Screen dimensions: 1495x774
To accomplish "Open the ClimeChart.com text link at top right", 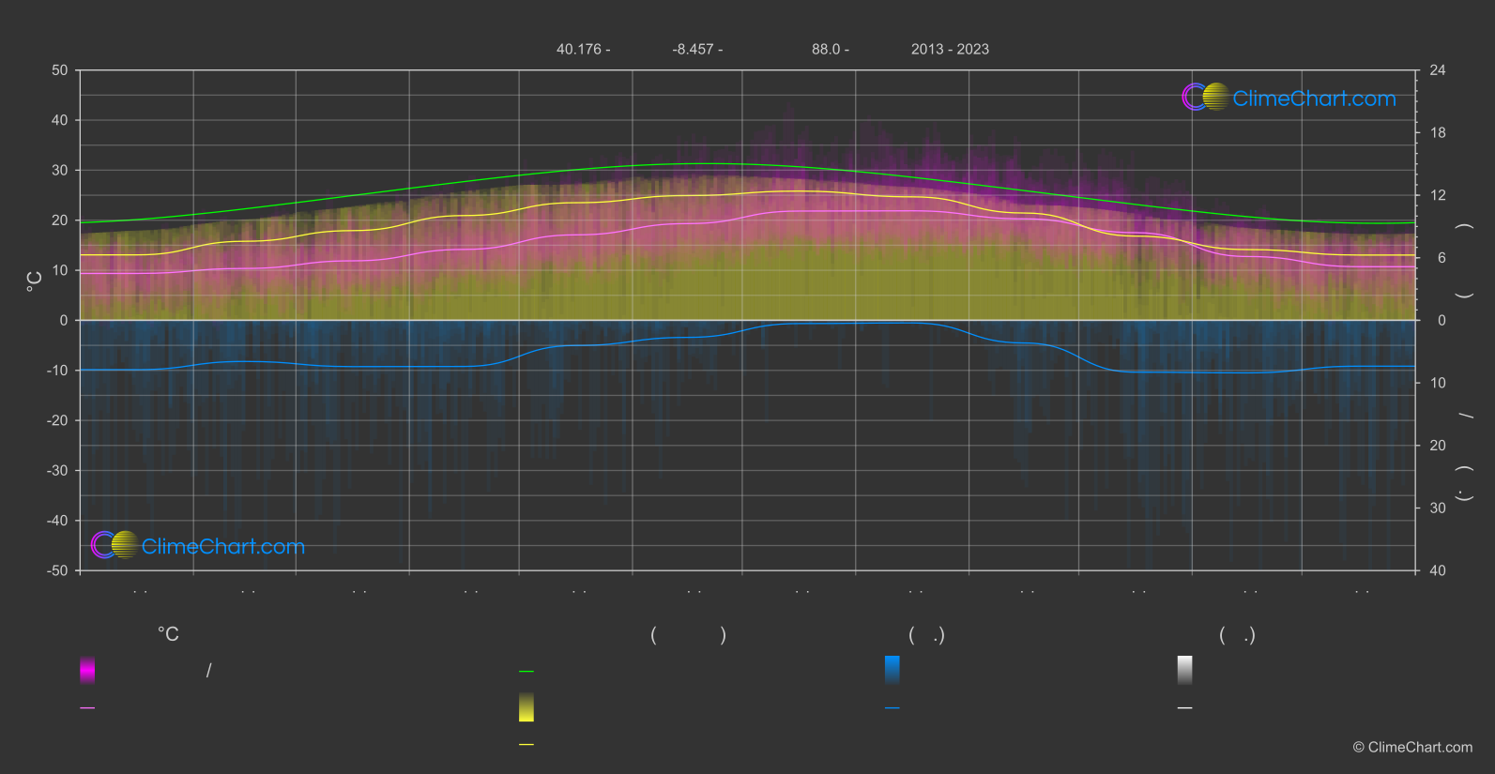I will [x=1314, y=99].
